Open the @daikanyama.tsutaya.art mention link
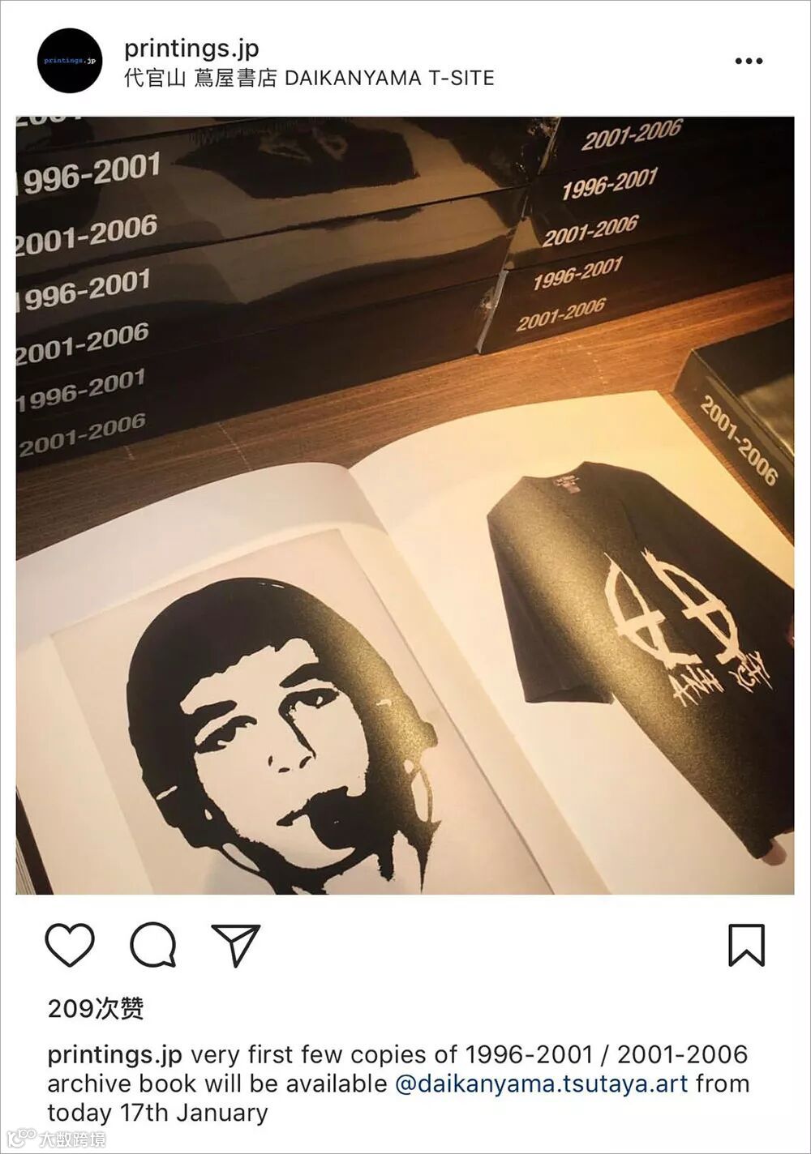 point(541,1083)
